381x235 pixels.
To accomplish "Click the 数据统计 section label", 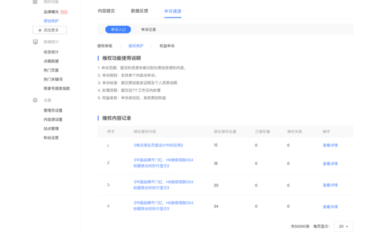I will [51, 42].
